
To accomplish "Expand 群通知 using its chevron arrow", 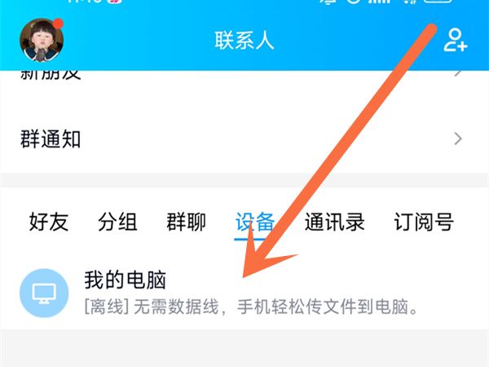I will [x=457, y=139].
